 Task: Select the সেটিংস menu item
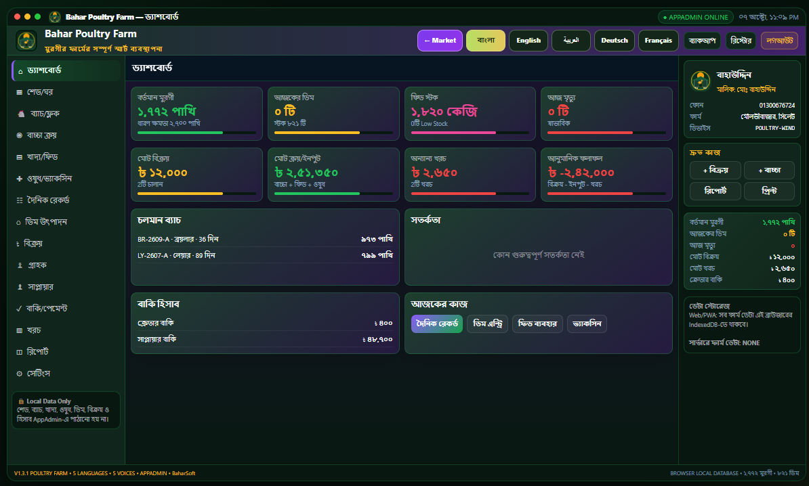tap(66, 373)
